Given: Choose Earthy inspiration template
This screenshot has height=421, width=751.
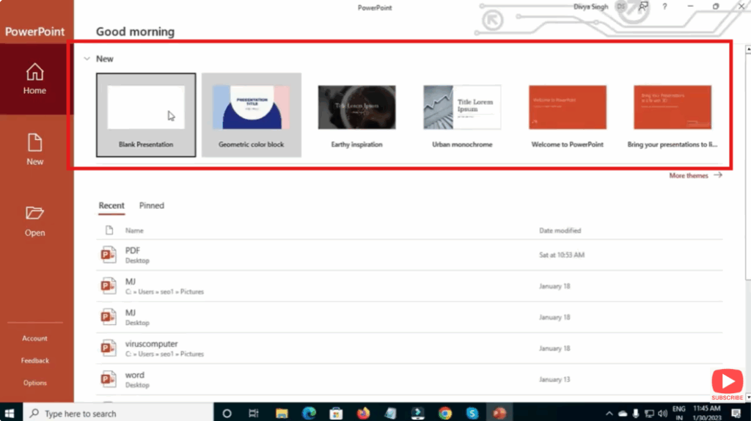Looking at the screenshot, I should [357, 115].
